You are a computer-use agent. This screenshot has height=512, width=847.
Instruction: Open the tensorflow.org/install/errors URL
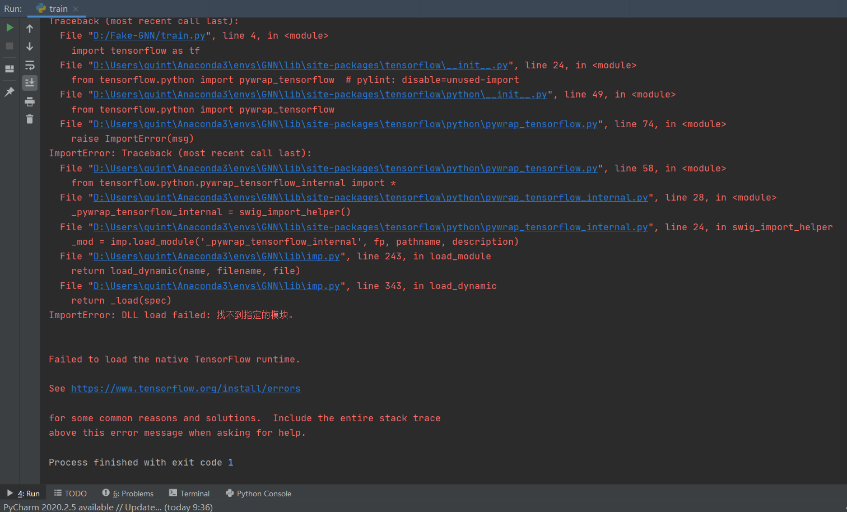click(x=186, y=388)
